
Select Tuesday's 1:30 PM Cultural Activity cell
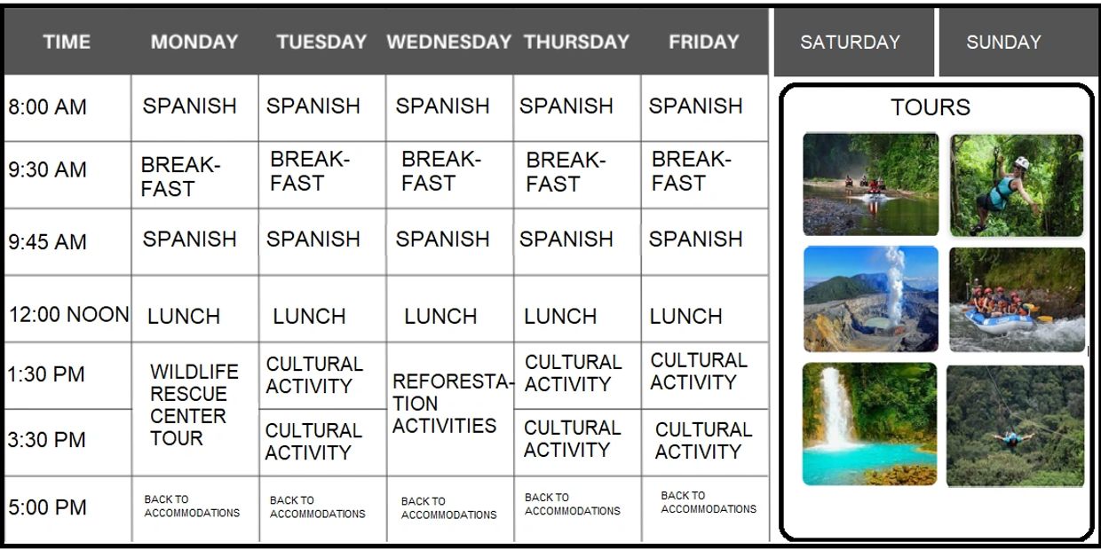click(315, 375)
